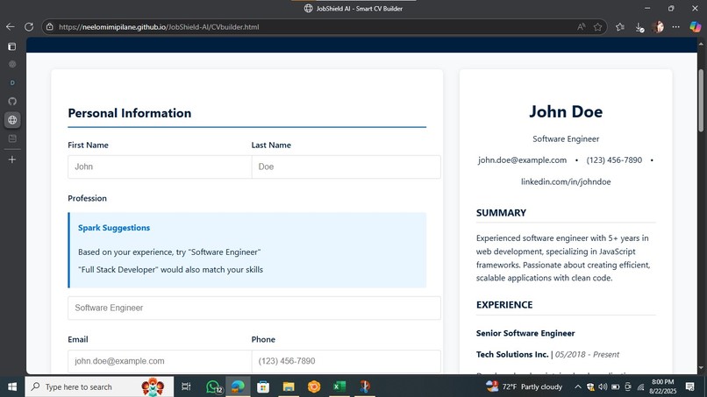Select the sidebar tab below the globe tab

tap(12, 138)
